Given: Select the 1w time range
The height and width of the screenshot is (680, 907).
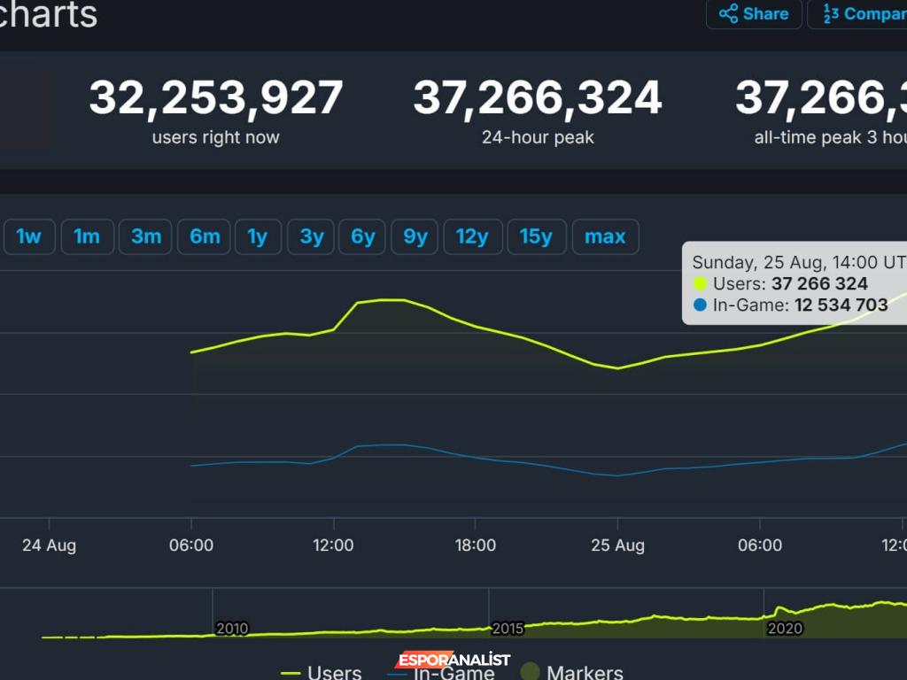Looking at the screenshot, I should 29,236.
